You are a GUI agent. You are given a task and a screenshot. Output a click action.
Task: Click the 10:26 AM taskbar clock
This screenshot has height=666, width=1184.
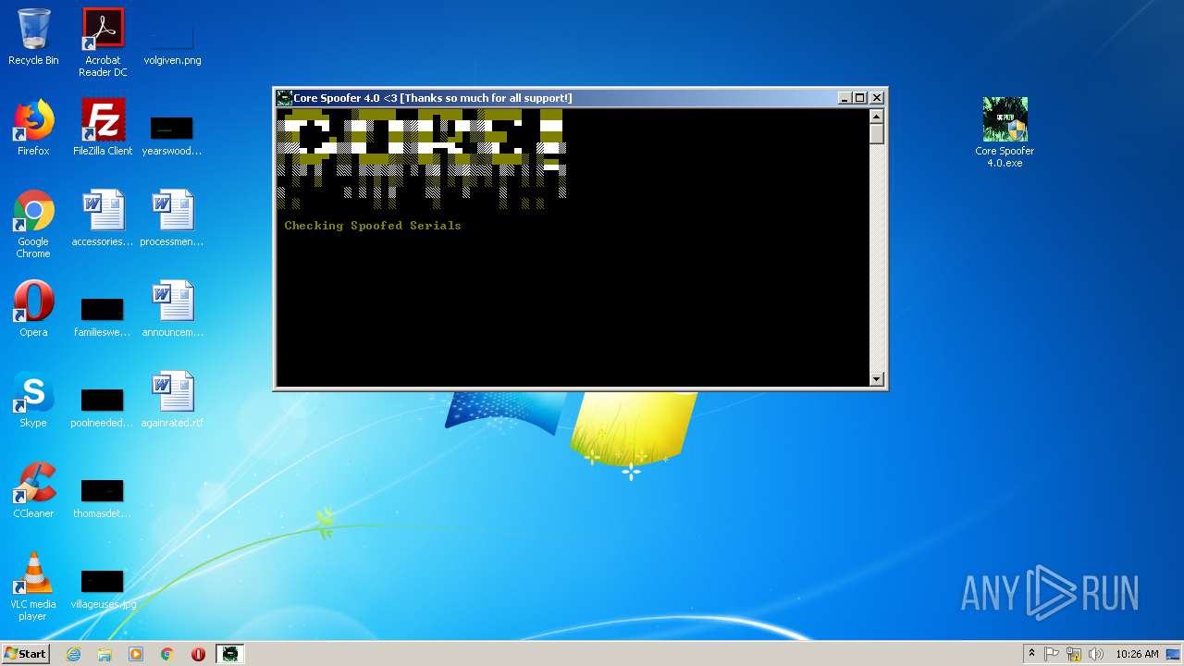pos(1137,654)
